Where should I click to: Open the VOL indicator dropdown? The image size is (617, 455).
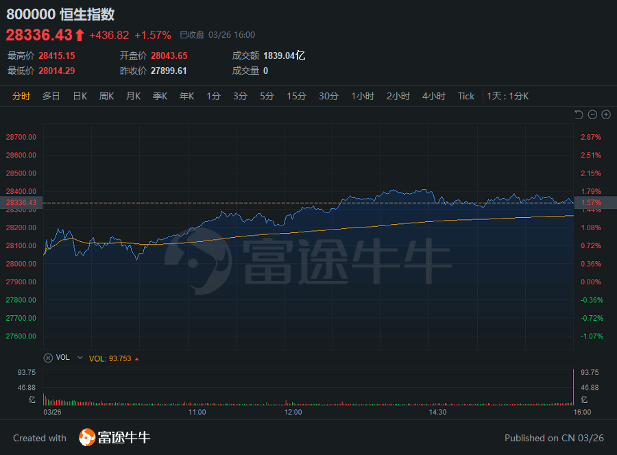pos(80,357)
